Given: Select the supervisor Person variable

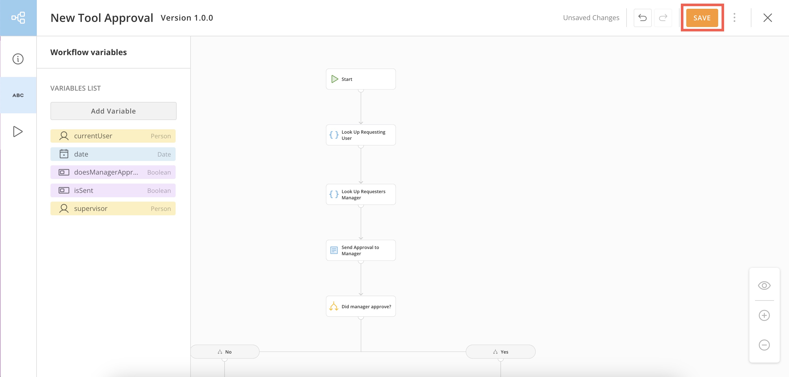Looking at the screenshot, I should click(x=113, y=209).
